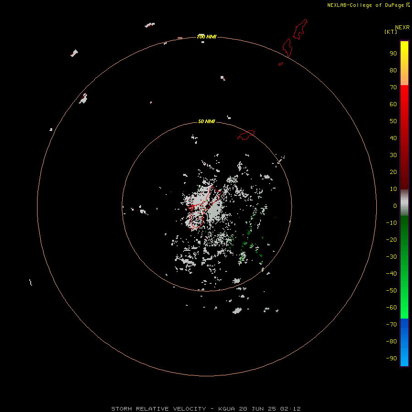Click the gray 0 kt colorbar section
This screenshot has height=412, width=412.
pyautogui.click(x=404, y=203)
